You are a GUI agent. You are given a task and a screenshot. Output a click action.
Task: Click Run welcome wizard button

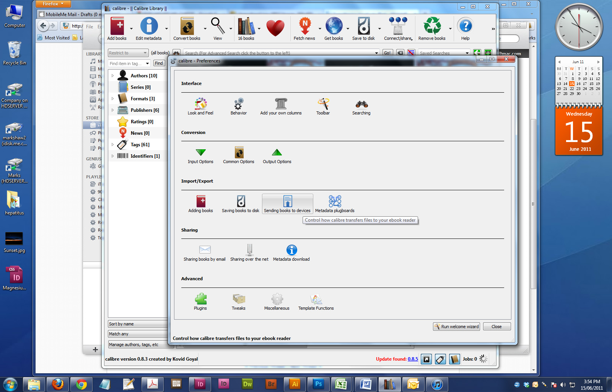456,327
